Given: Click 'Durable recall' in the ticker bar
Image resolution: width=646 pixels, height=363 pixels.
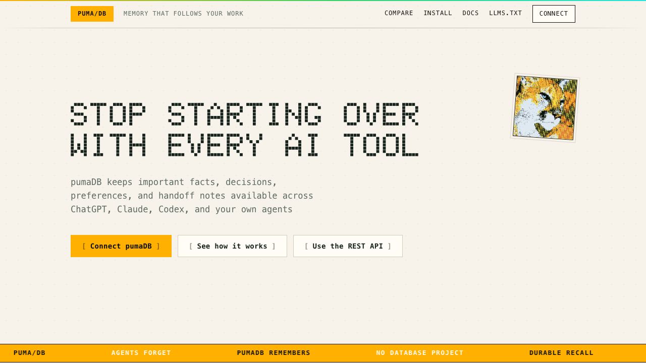Looking at the screenshot, I should (561, 353).
